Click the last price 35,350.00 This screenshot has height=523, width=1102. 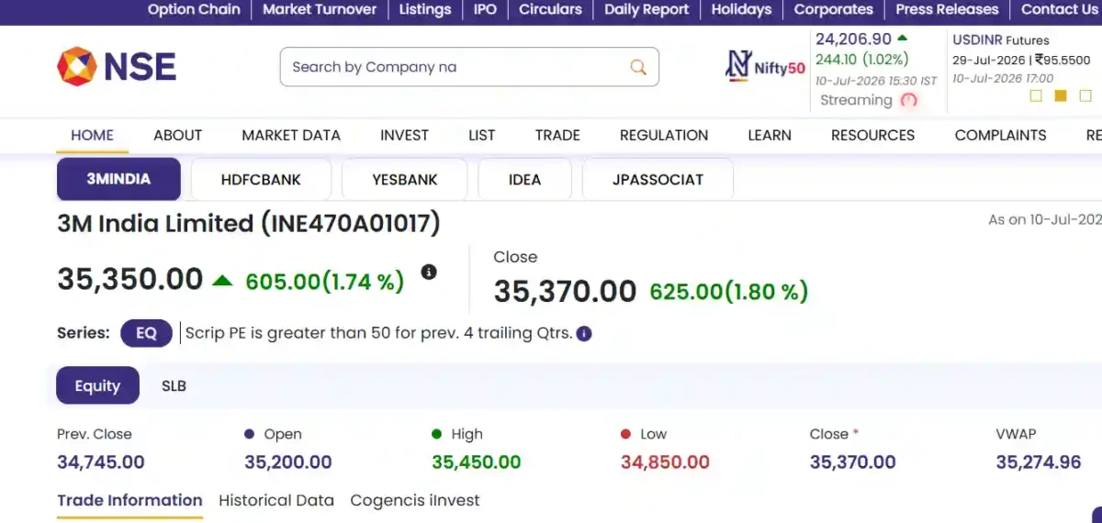(129, 278)
